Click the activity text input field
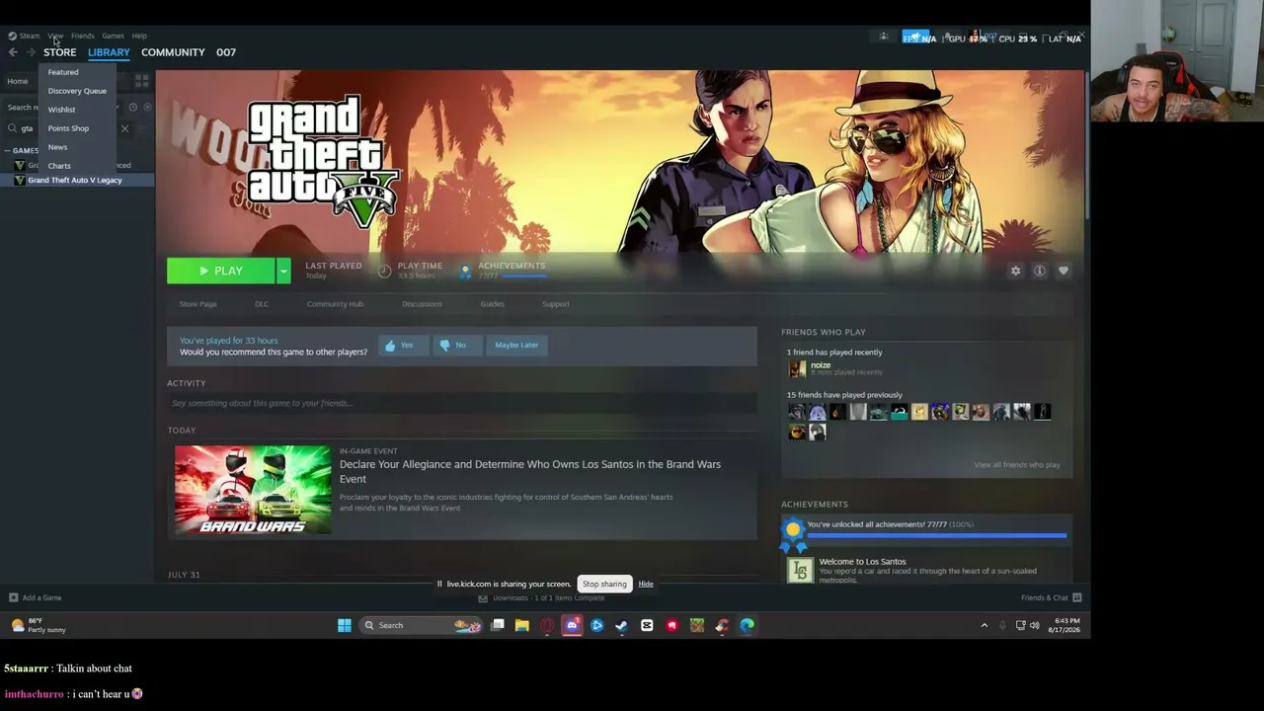 click(462, 403)
